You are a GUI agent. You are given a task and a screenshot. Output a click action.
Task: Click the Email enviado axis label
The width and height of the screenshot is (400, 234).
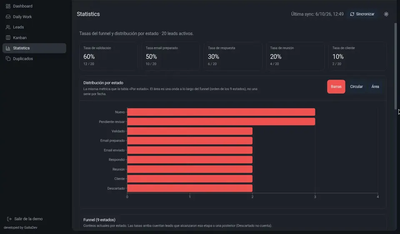(x=114, y=150)
